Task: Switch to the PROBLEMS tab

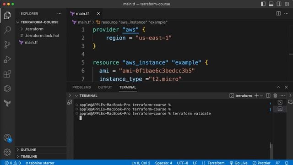Action: 81,88
